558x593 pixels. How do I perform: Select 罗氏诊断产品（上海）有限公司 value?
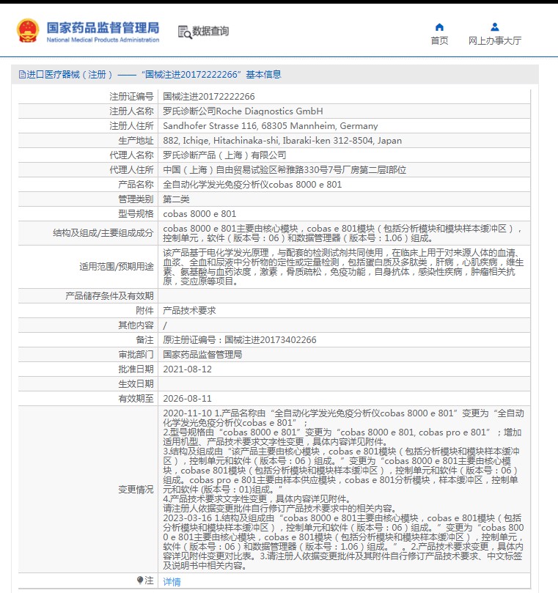[x=224, y=155]
